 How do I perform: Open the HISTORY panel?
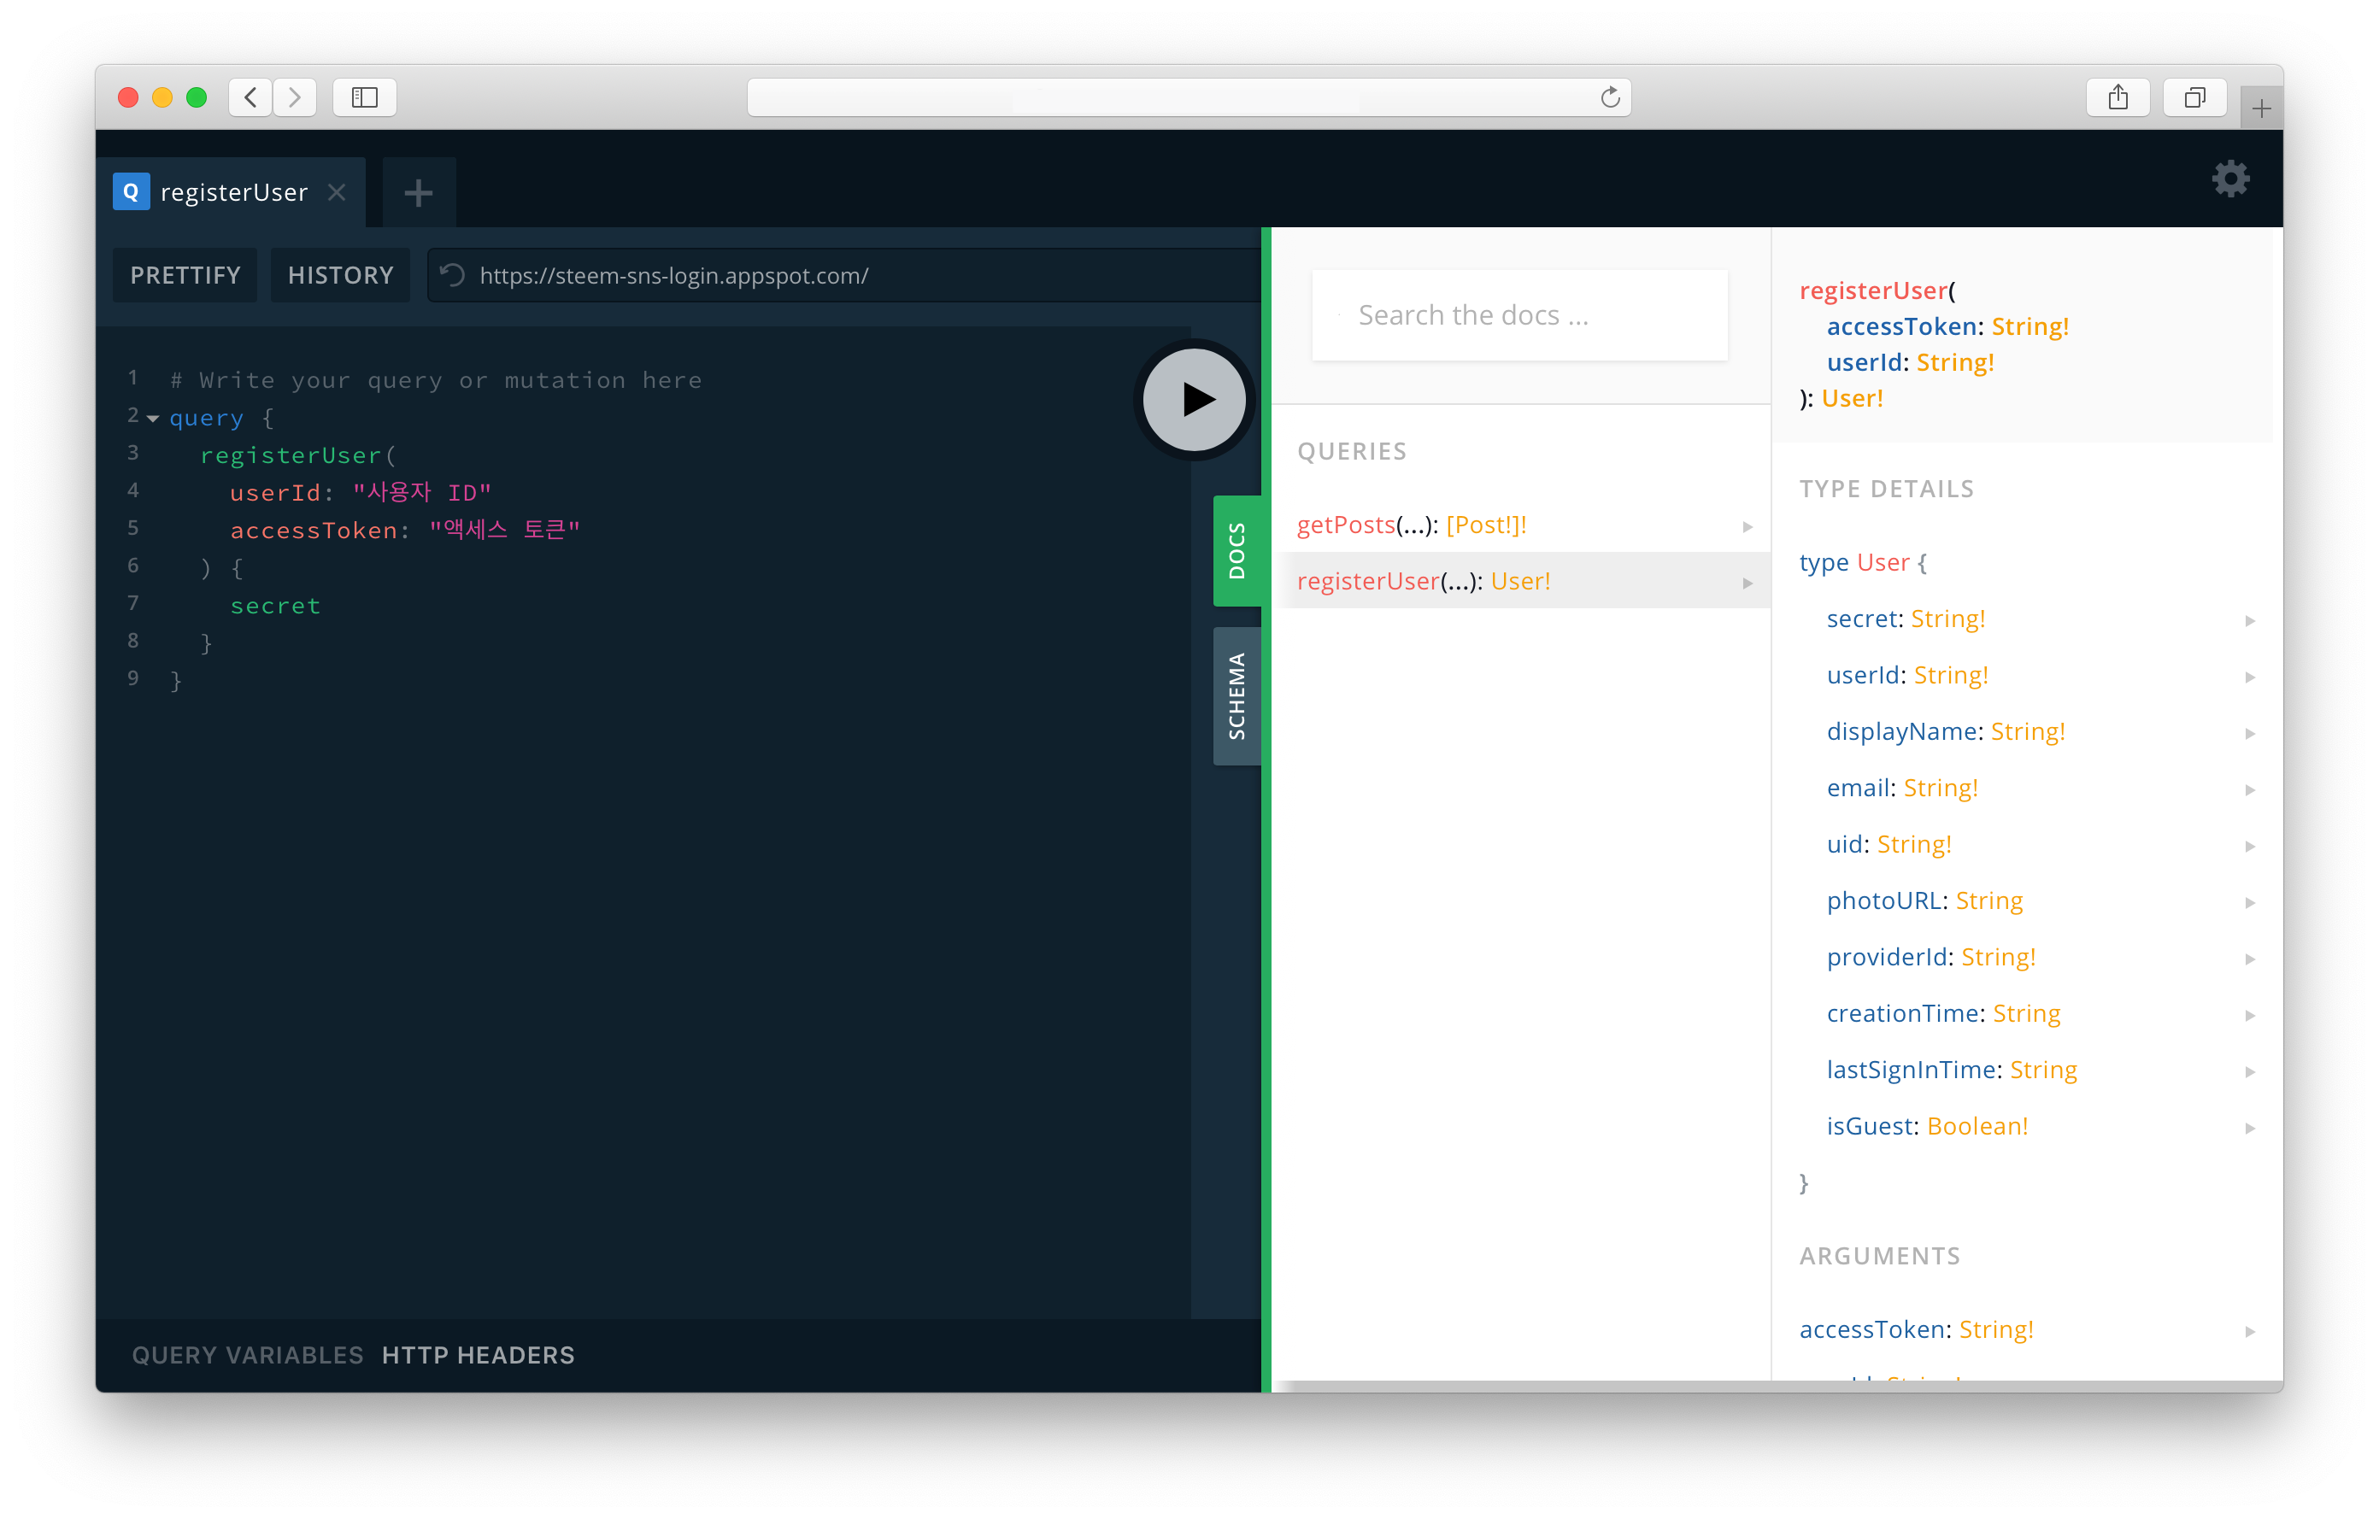(x=341, y=276)
